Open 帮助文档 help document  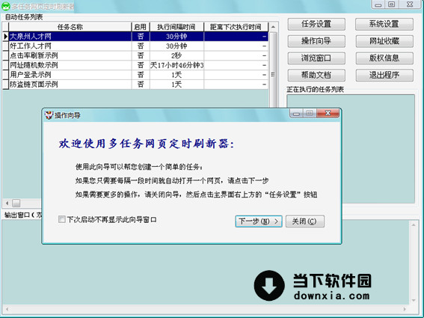[316, 76]
